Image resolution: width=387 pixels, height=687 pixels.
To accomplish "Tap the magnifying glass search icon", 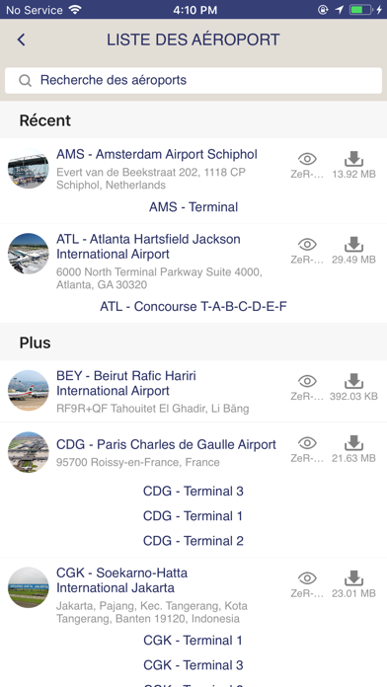I will coord(26,81).
